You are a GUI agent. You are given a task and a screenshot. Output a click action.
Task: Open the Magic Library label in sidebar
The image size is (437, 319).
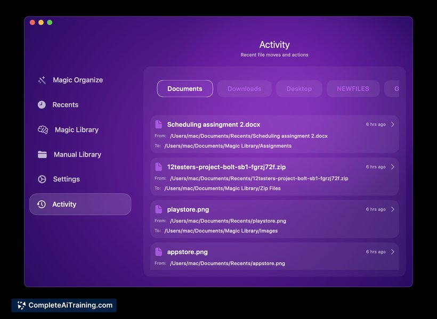tap(77, 130)
